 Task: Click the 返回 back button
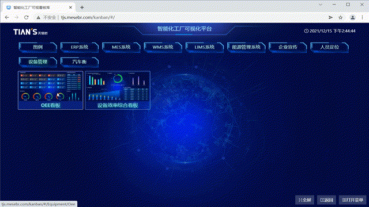point(327,200)
